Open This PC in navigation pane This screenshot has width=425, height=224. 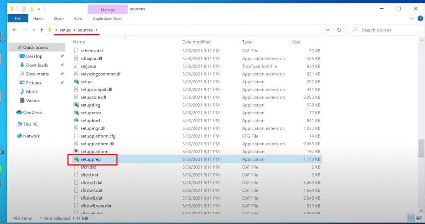tap(30, 124)
